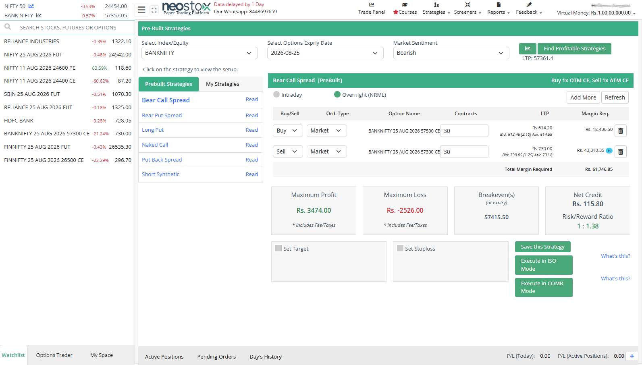Open the Select Index/Equity BANKNIFTY dropdown

pyautogui.click(x=199, y=53)
